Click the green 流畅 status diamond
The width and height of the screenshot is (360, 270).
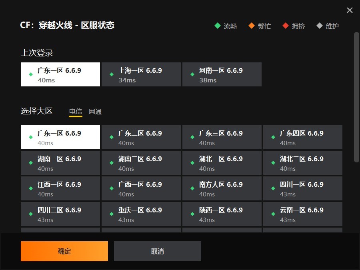tap(218, 26)
